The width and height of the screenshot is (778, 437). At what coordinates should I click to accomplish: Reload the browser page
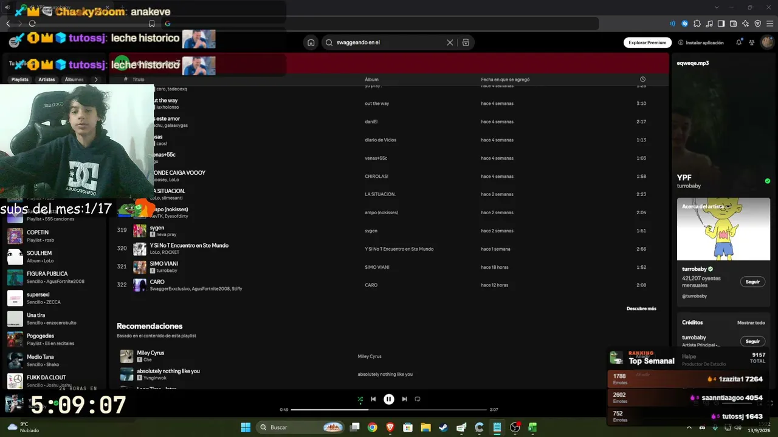(x=32, y=24)
